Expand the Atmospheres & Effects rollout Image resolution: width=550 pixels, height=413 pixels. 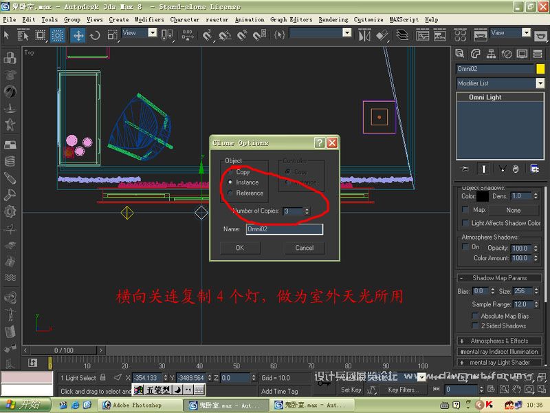click(x=500, y=341)
